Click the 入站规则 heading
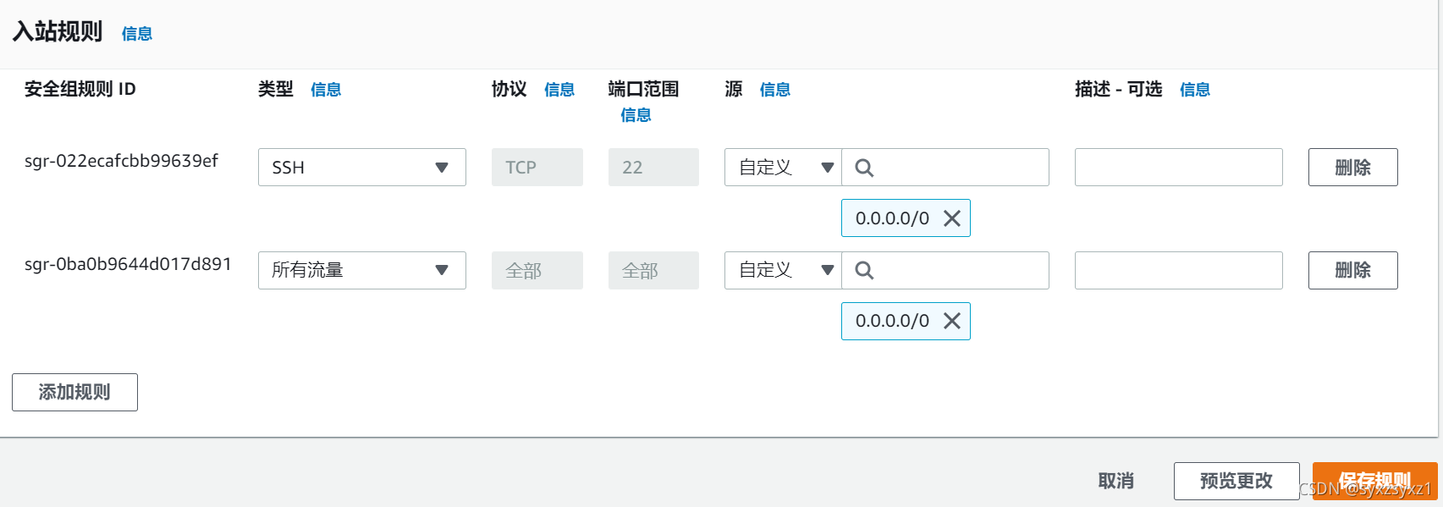Screen dimensions: 1443x507 pyautogui.click(x=58, y=31)
